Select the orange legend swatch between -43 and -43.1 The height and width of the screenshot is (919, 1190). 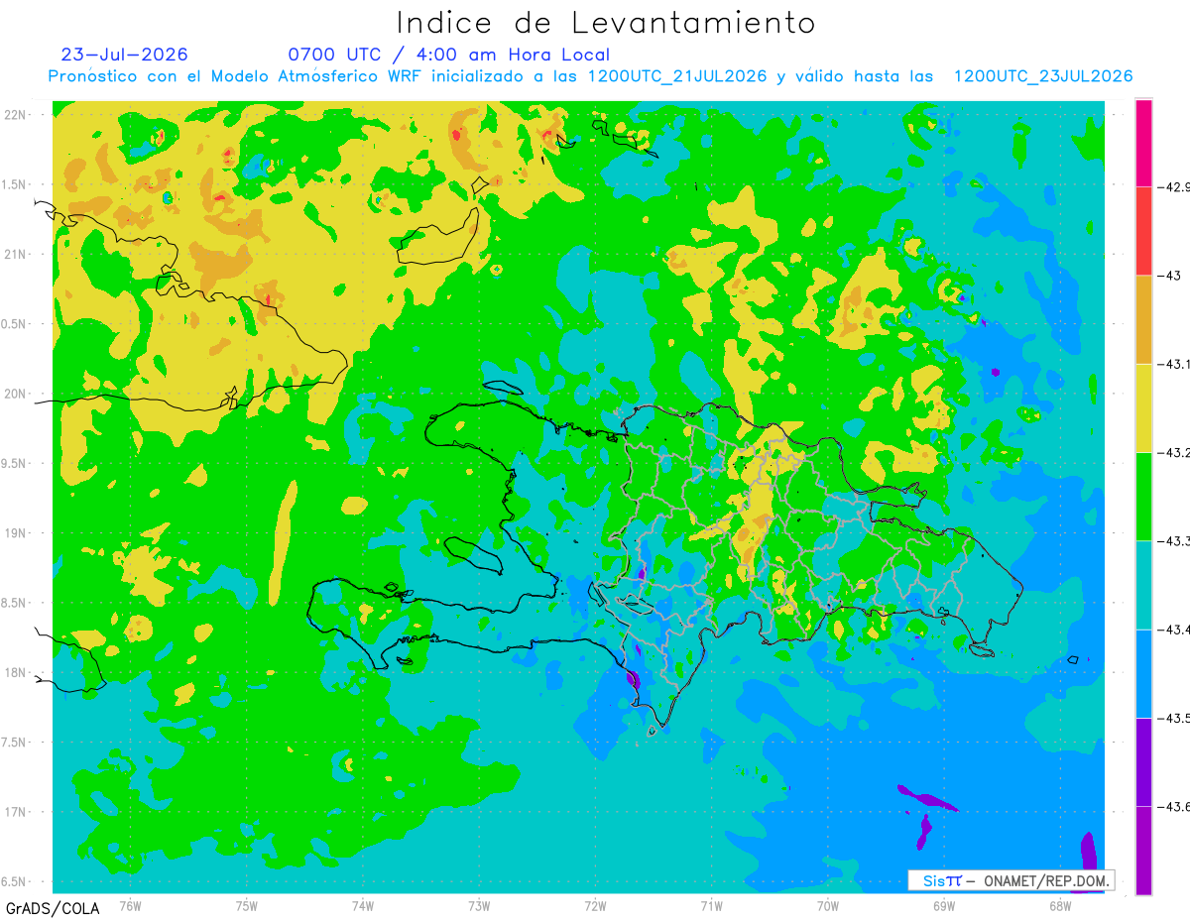1143,319
